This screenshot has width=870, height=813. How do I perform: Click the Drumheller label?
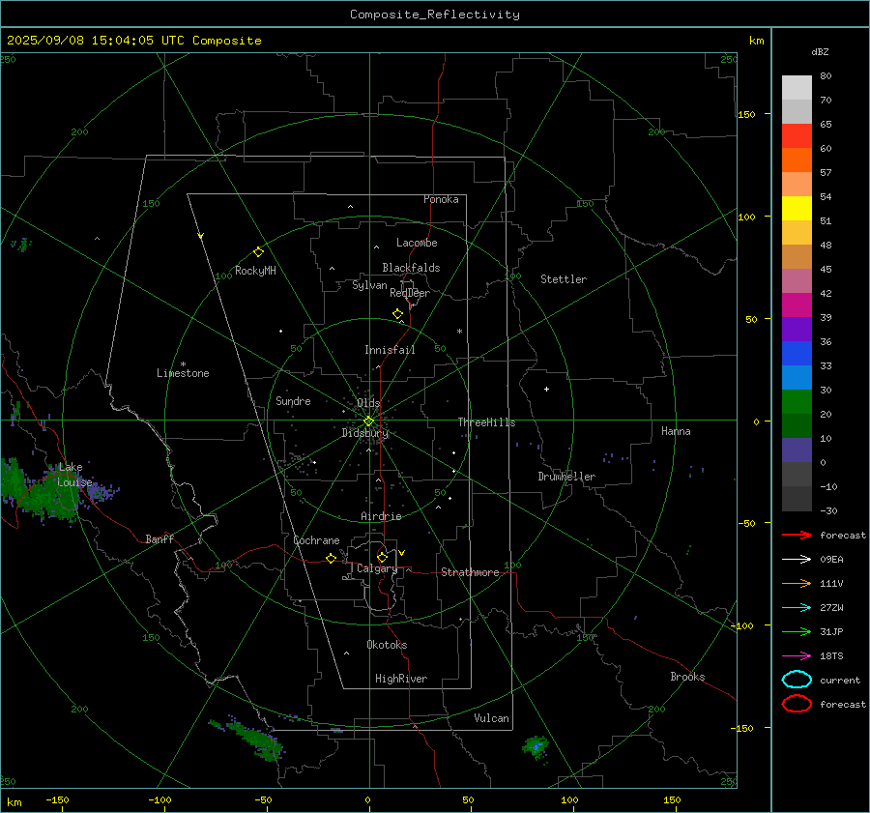point(566,477)
